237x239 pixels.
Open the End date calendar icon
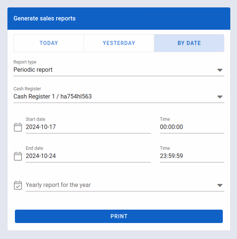[18, 156]
